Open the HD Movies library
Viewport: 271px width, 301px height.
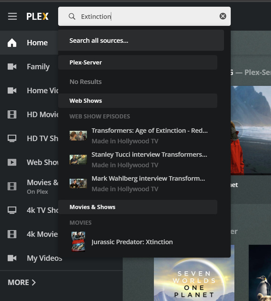(x=29, y=115)
